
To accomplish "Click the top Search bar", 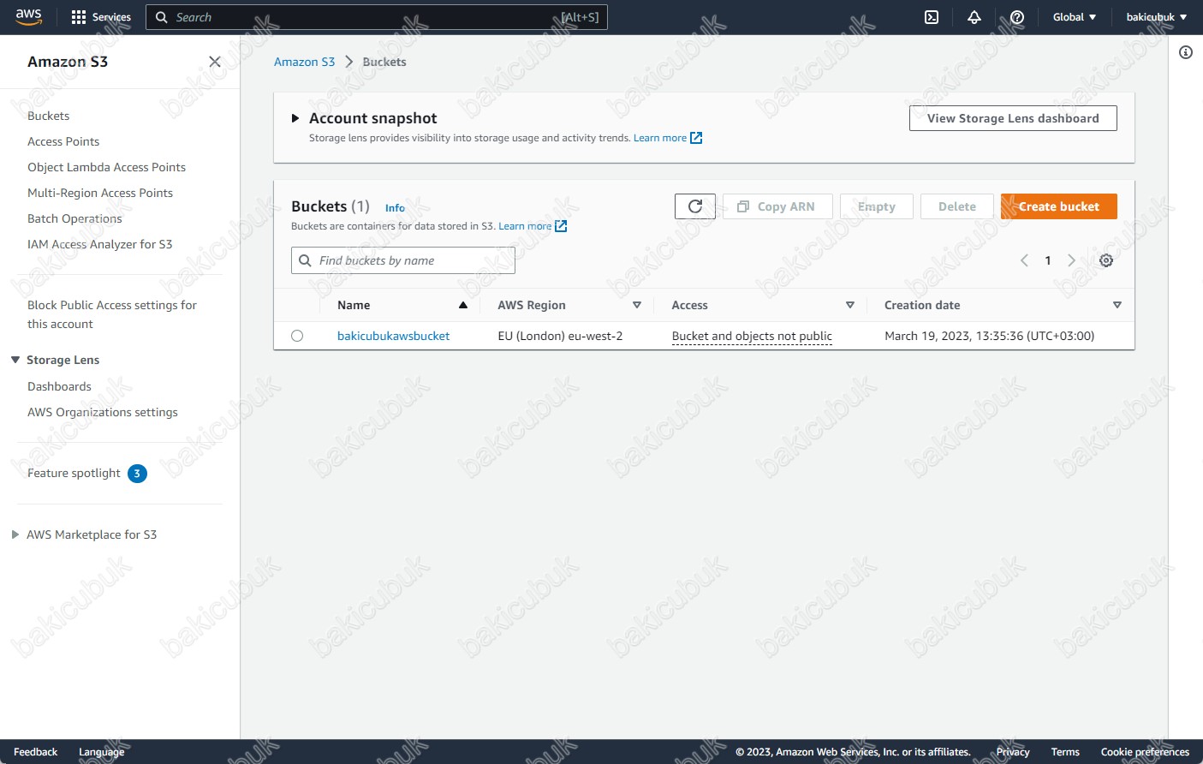I will tap(377, 17).
